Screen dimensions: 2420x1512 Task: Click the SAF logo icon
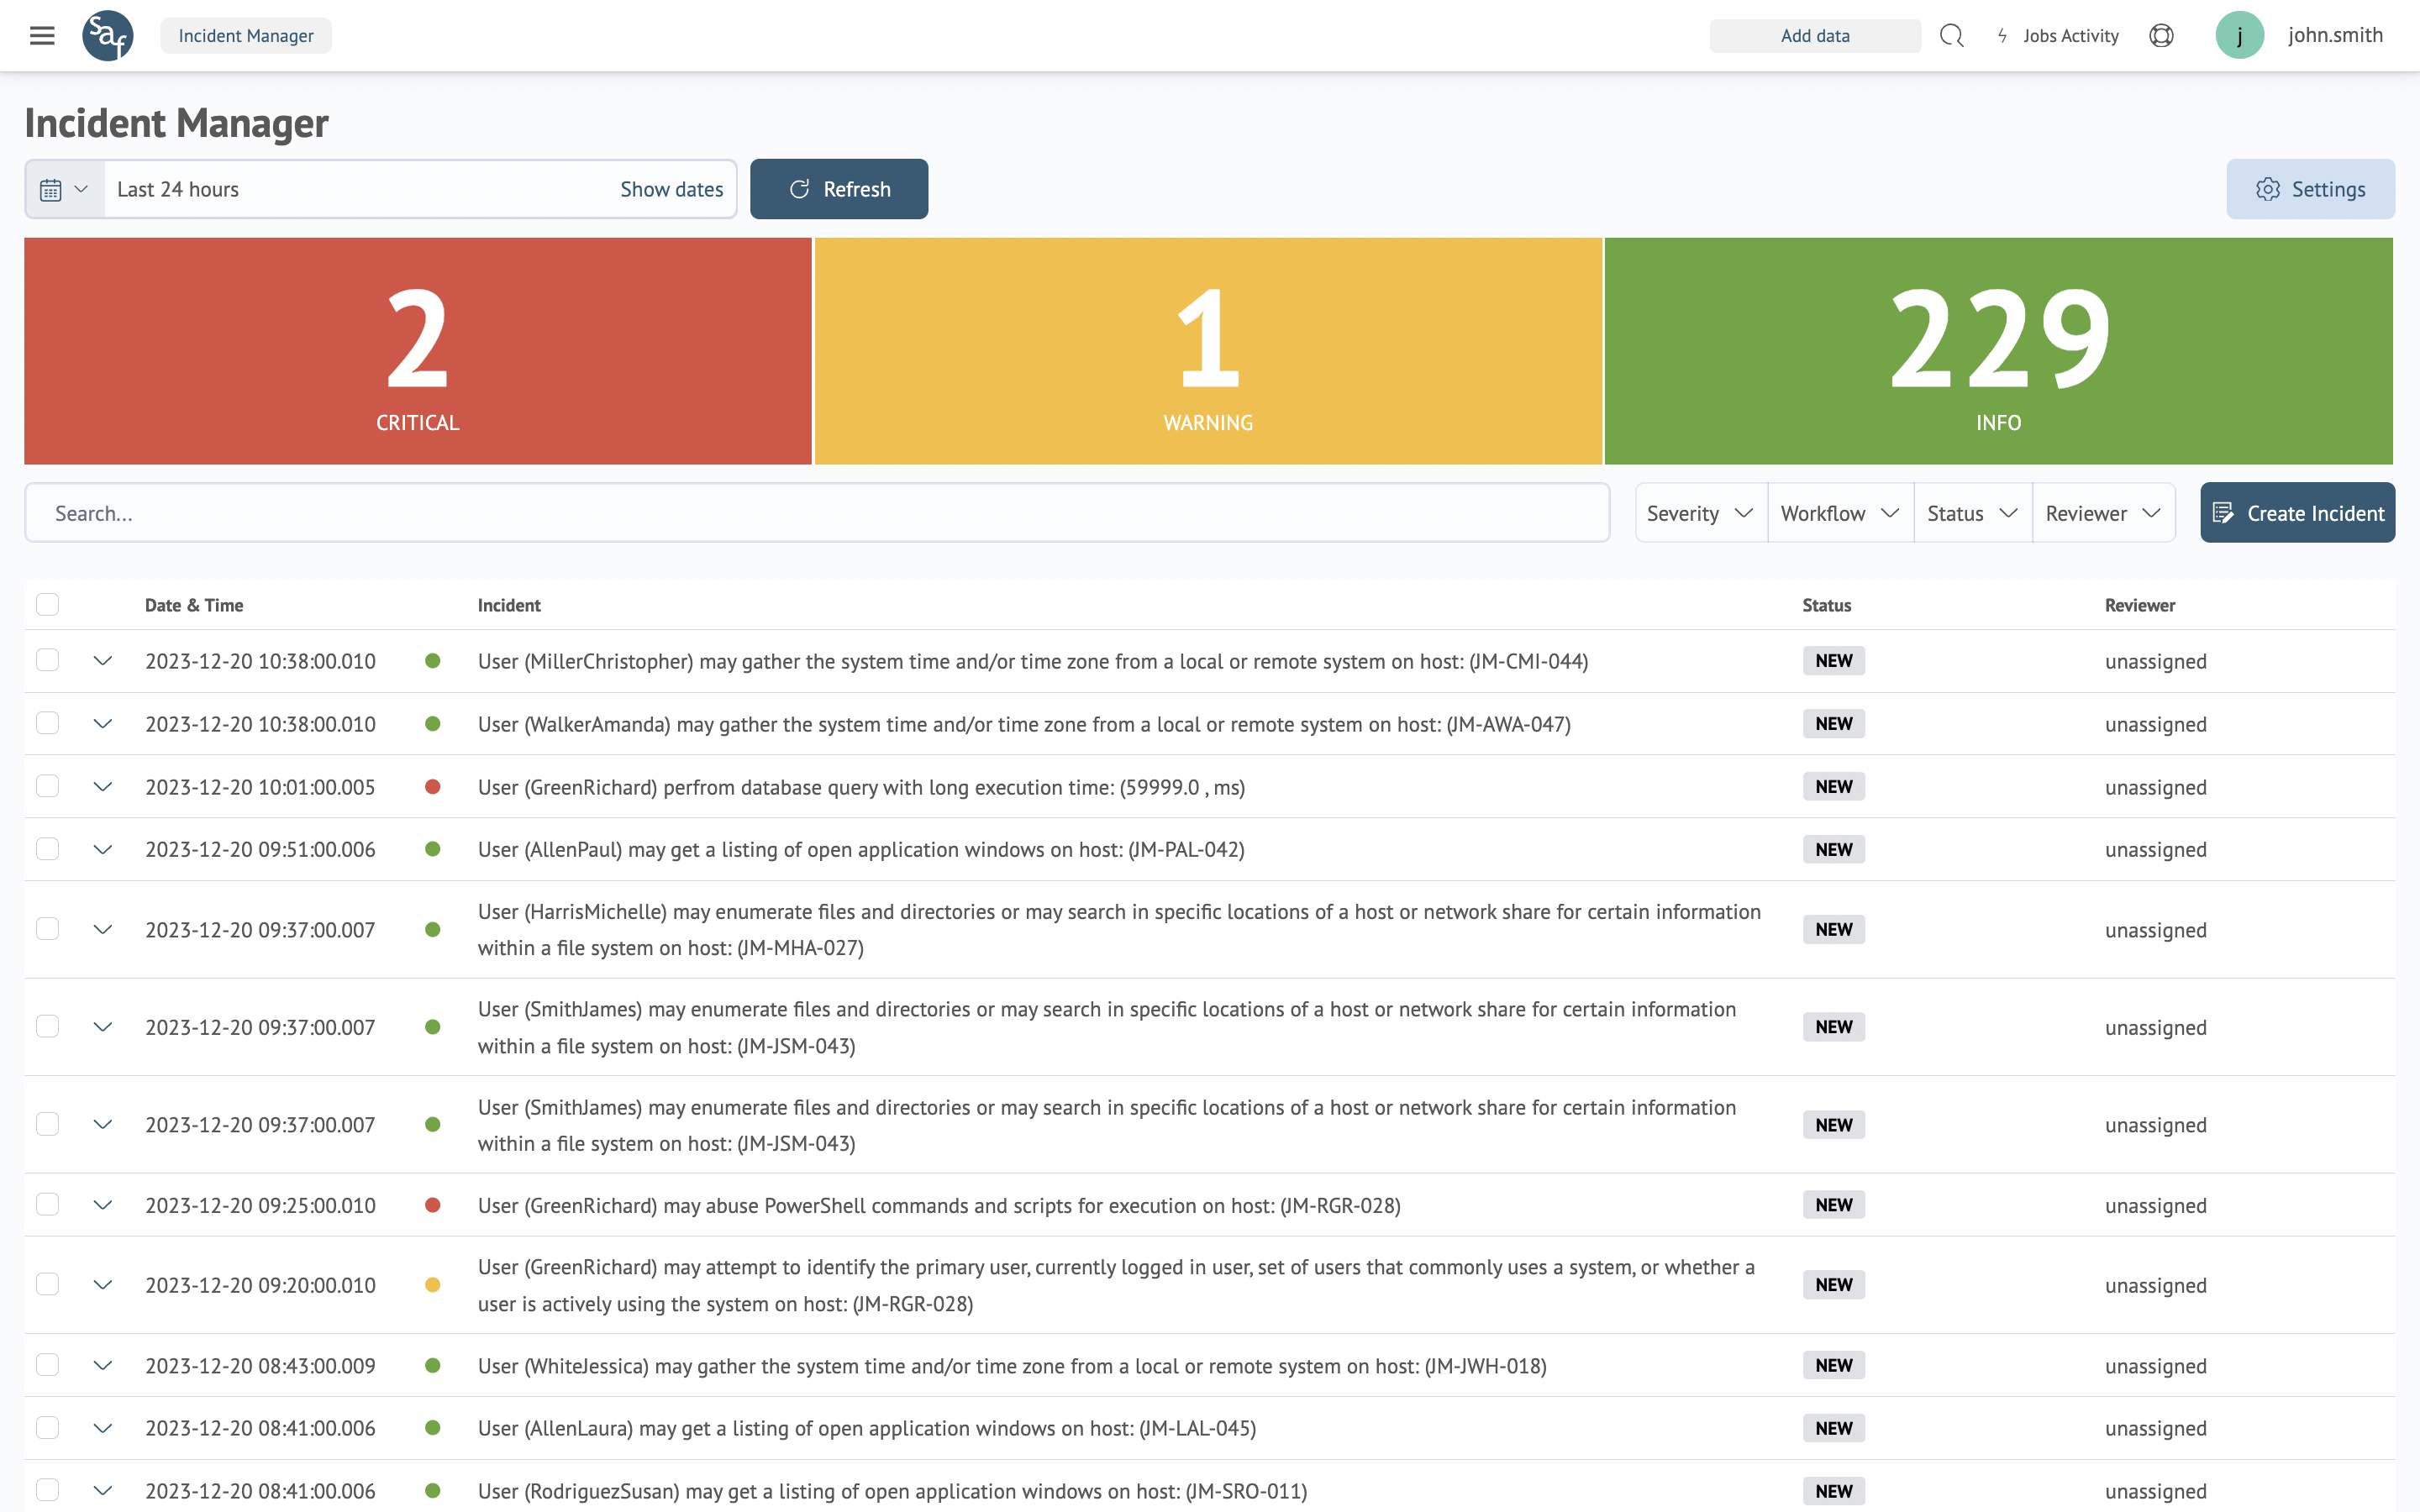107,36
